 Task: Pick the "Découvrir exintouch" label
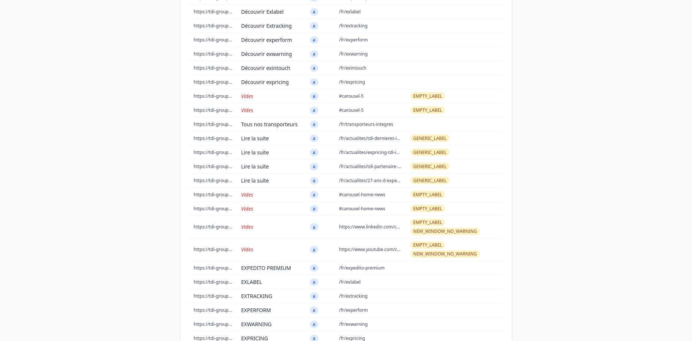(265, 68)
